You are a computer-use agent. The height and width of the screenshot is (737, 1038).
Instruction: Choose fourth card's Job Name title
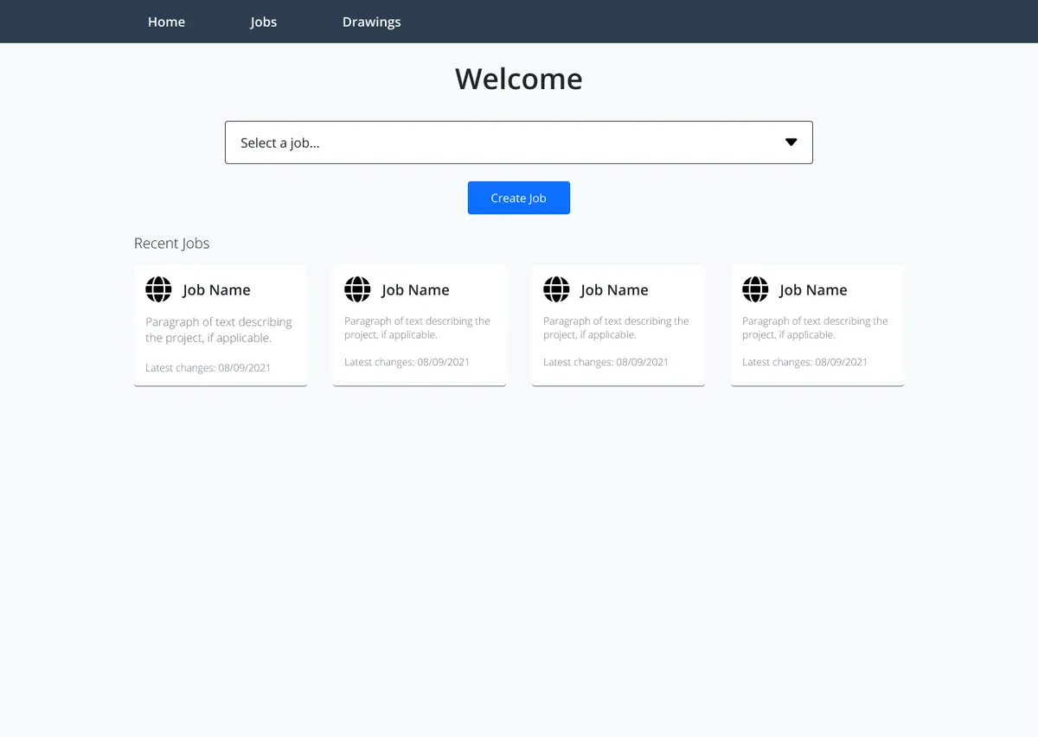813,290
